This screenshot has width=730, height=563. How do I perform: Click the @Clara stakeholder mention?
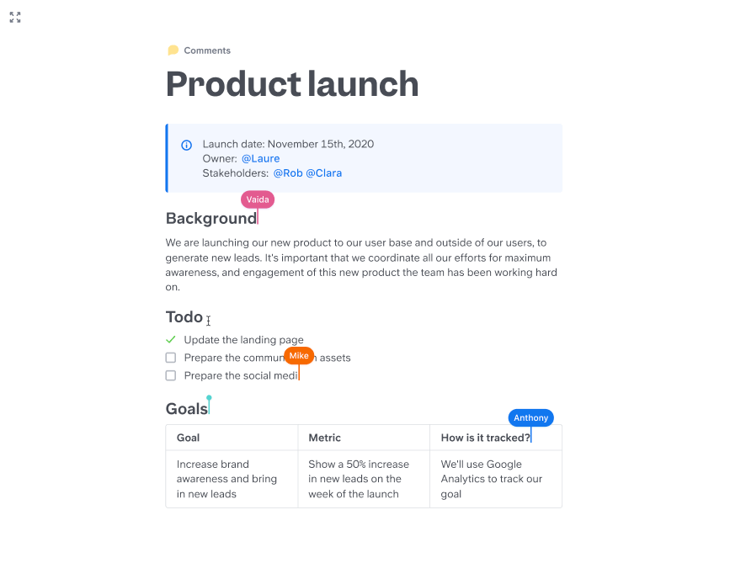click(x=324, y=173)
